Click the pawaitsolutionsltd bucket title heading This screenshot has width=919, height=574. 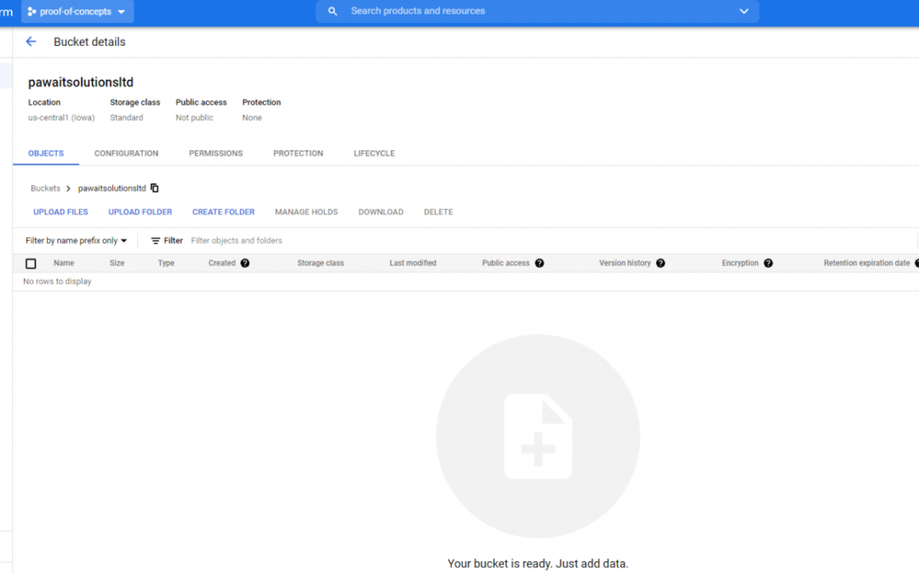pos(81,82)
